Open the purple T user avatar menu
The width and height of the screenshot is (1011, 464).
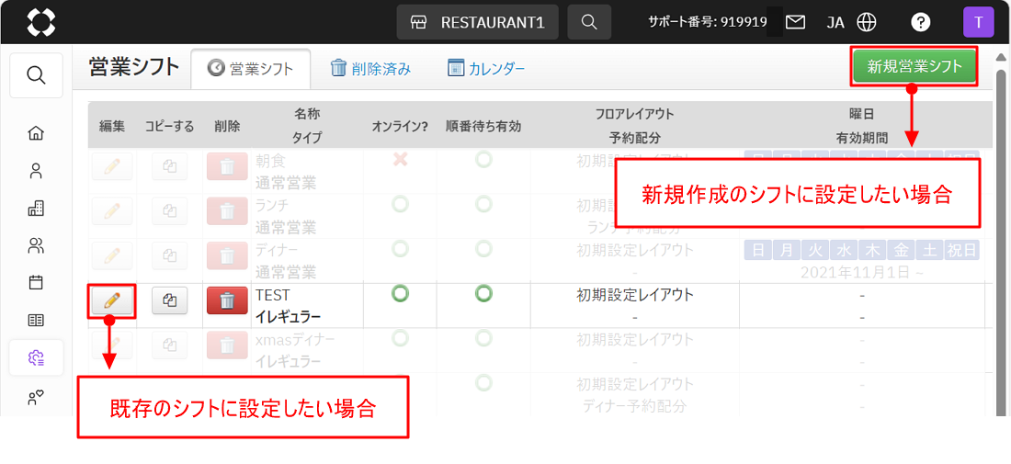tap(978, 22)
